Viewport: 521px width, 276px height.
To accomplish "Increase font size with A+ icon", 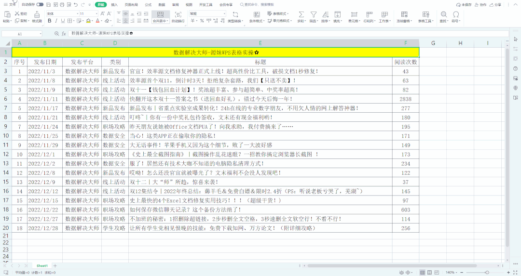I will [x=102, y=13].
